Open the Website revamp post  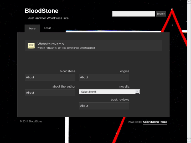tap(50, 44)
